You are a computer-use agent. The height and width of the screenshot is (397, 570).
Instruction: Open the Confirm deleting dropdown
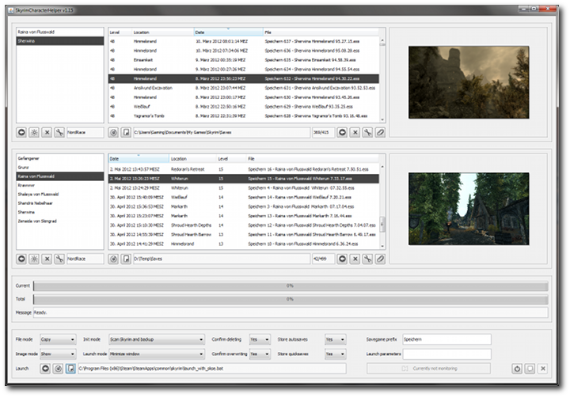tap(260, 339)
